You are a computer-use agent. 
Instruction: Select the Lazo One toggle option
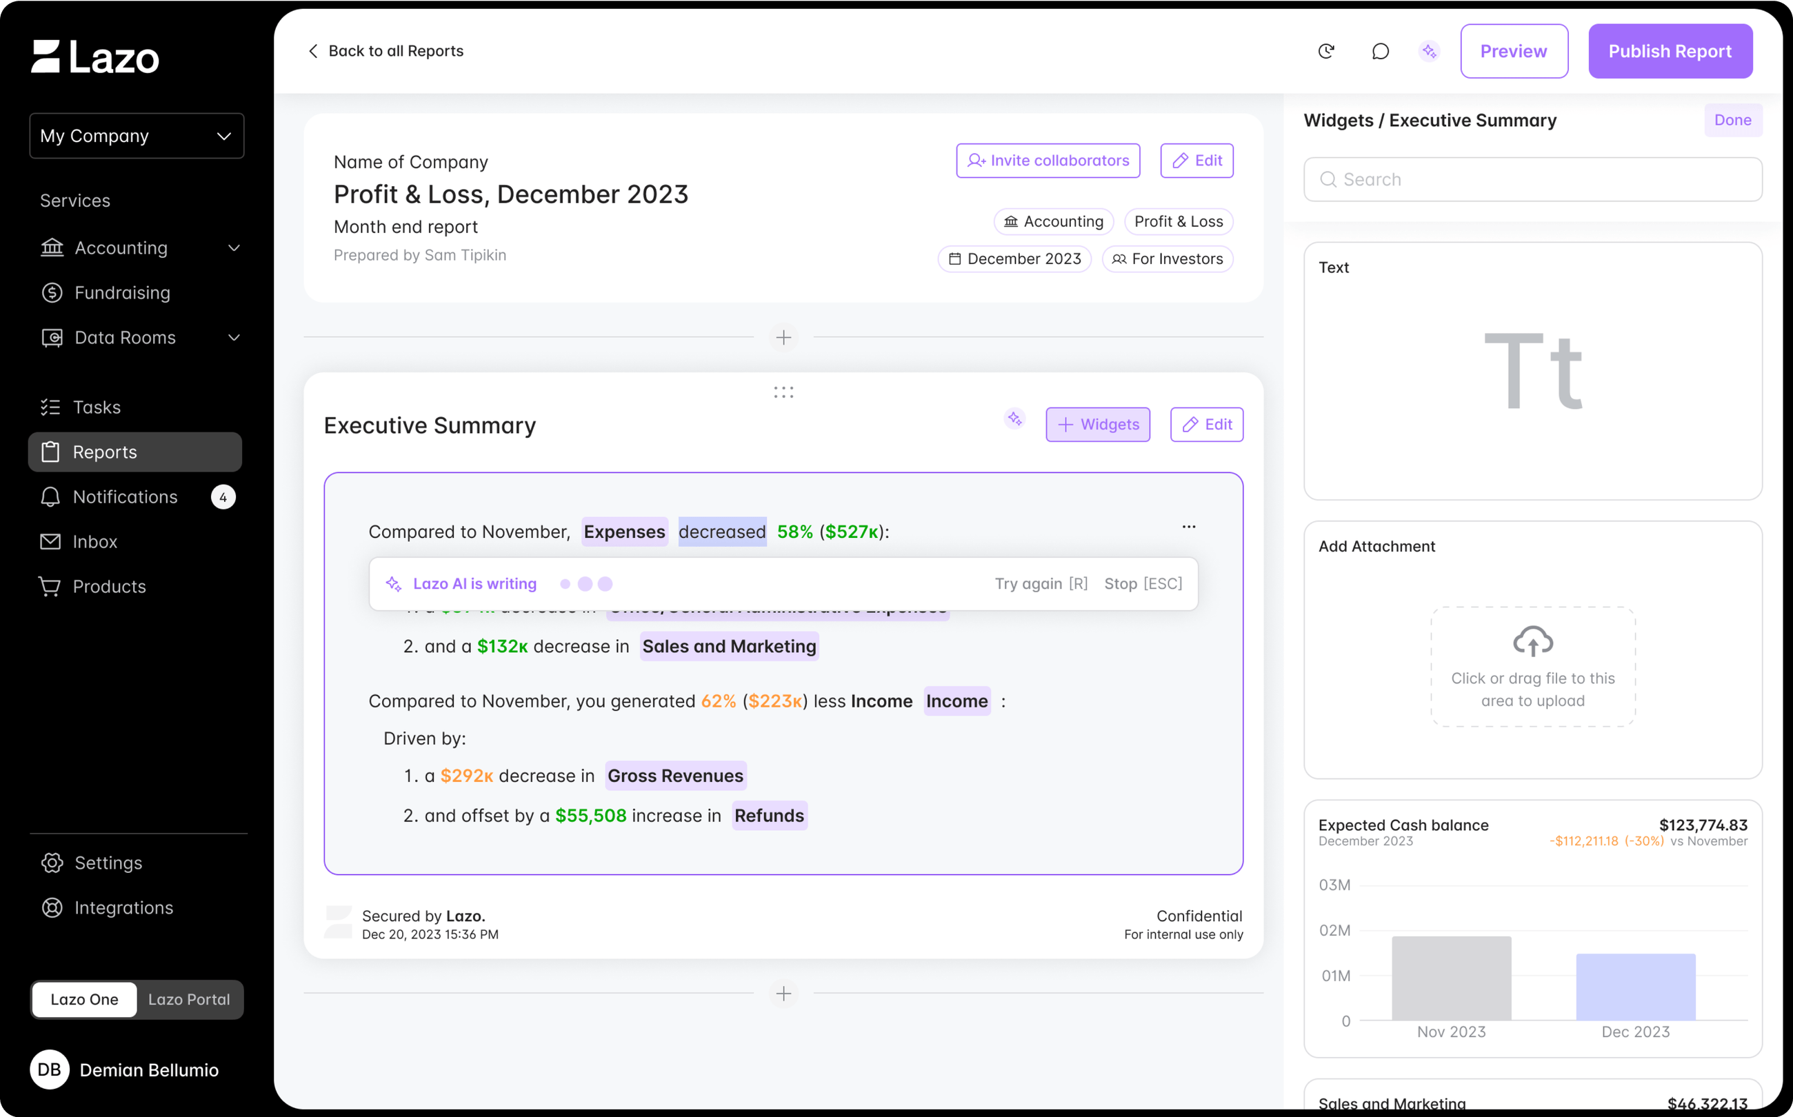84,1000
